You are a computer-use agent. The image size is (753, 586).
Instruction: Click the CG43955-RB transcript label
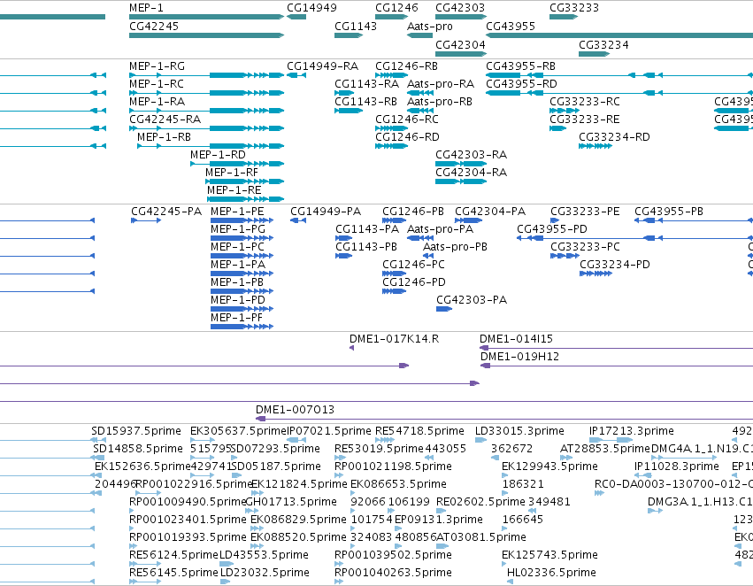(520, 66)
